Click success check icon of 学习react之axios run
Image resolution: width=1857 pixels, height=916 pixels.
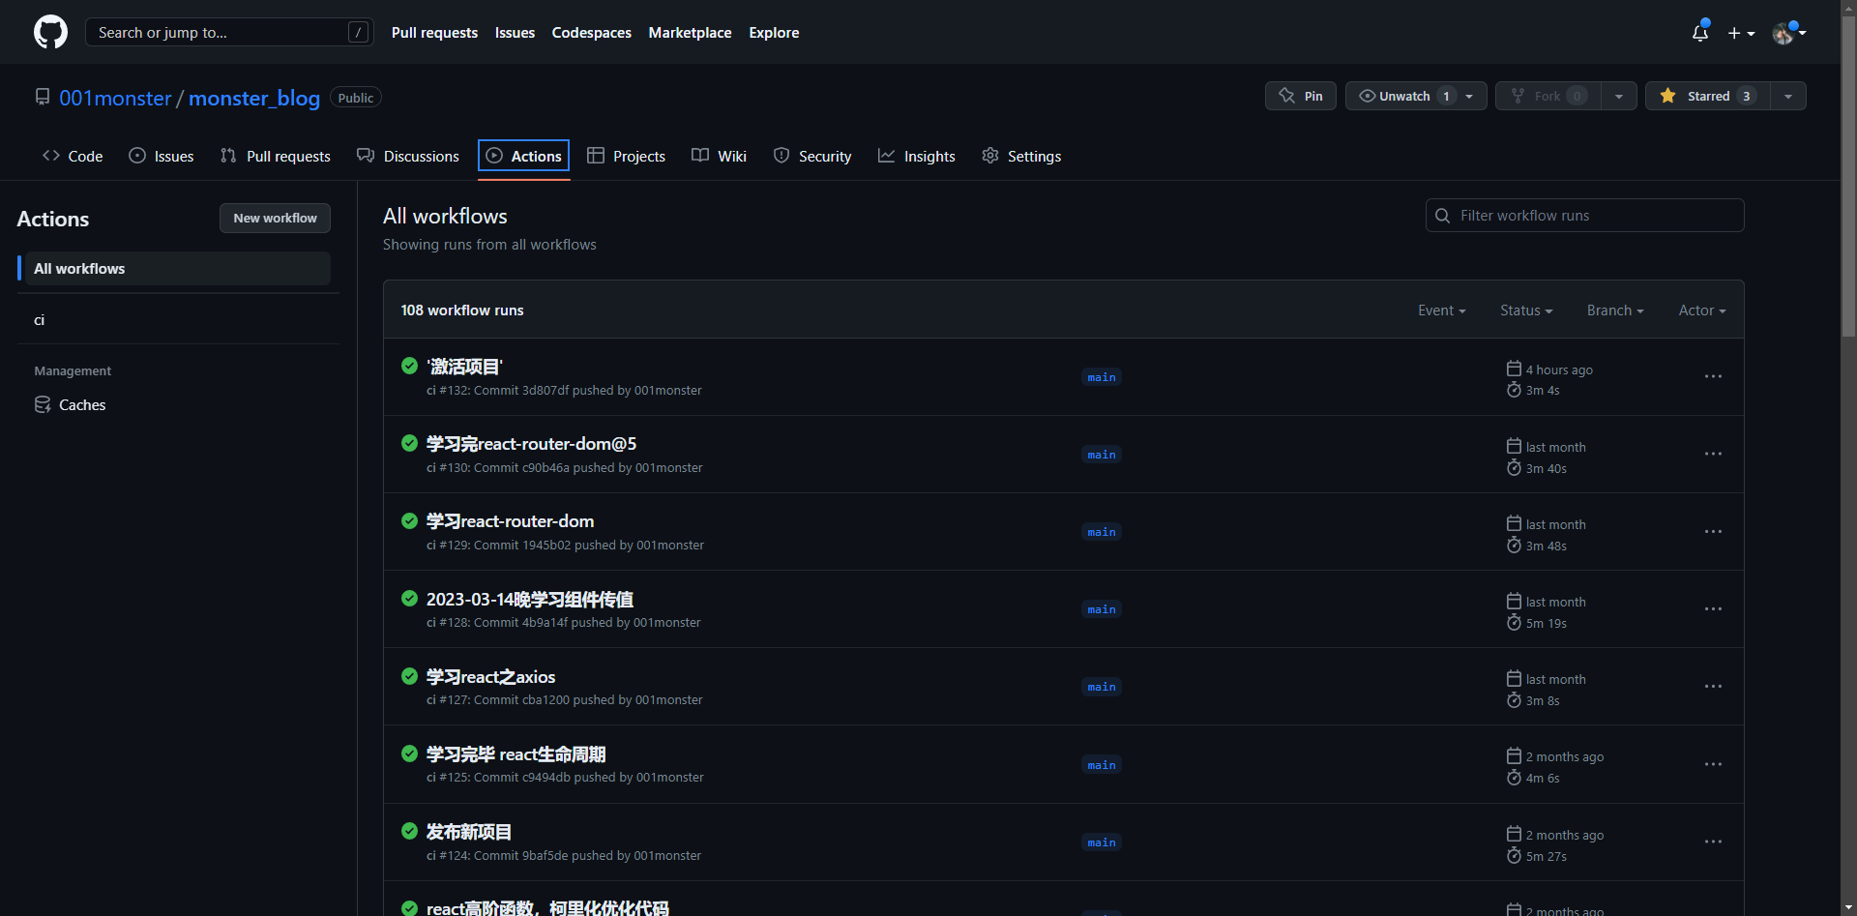(409, 676)
